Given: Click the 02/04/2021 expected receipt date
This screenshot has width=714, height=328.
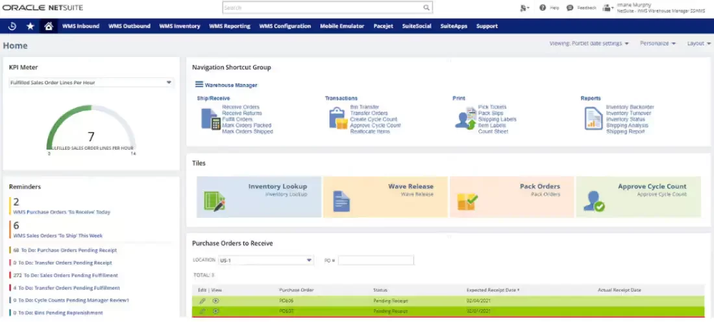Looking at the screenshot, I should [x=478, y=301].
